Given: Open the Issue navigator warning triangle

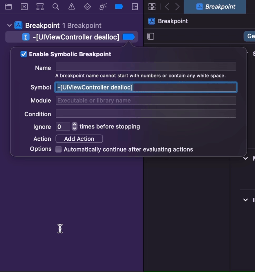Looking at the screenshot, I should (x=71, y=7).
